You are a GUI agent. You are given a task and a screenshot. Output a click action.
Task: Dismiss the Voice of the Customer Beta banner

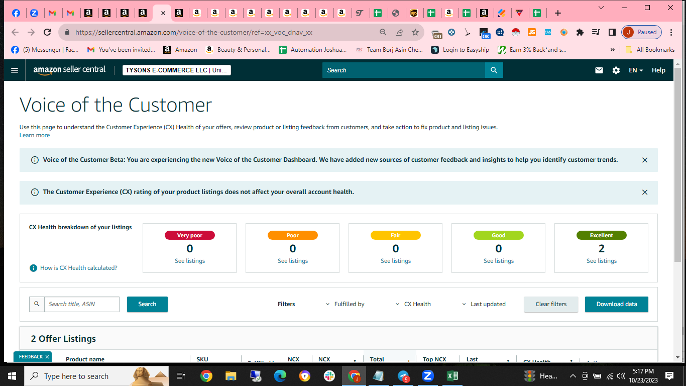point(645,160)
